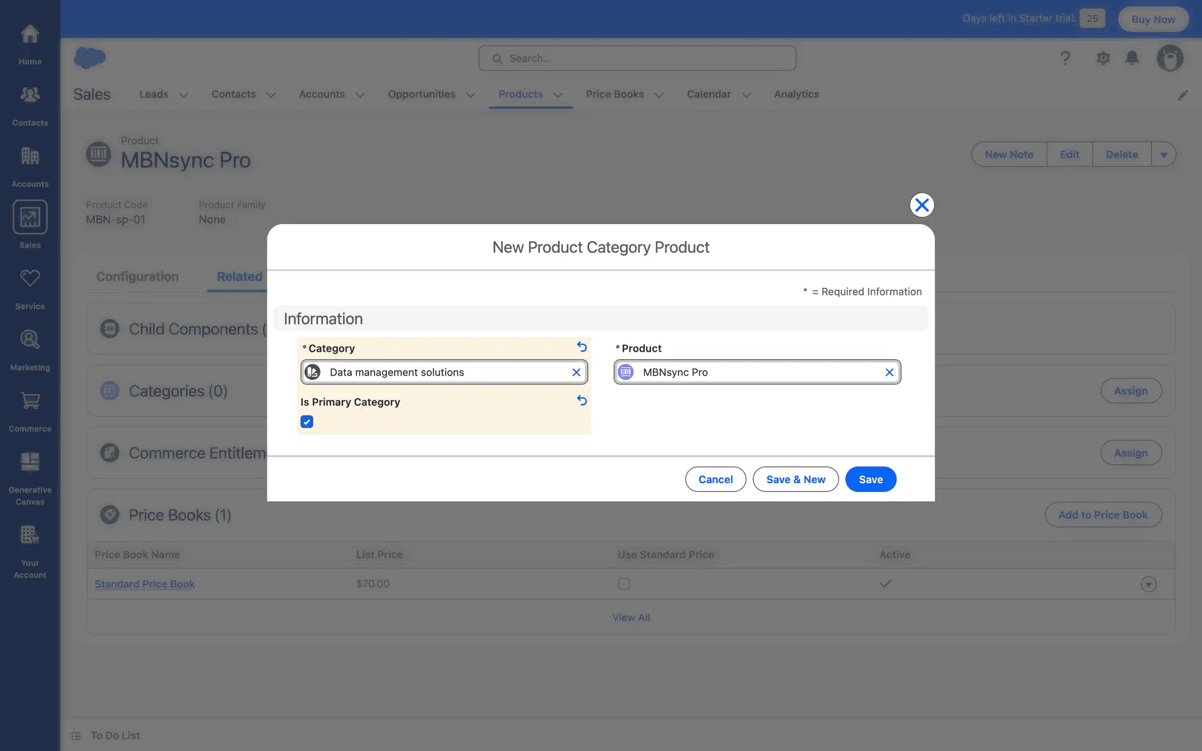The width and height of the screenshot is (1202, 751).
Task: Toggle Use Standard Price checkbox
Action: (624, 584)
